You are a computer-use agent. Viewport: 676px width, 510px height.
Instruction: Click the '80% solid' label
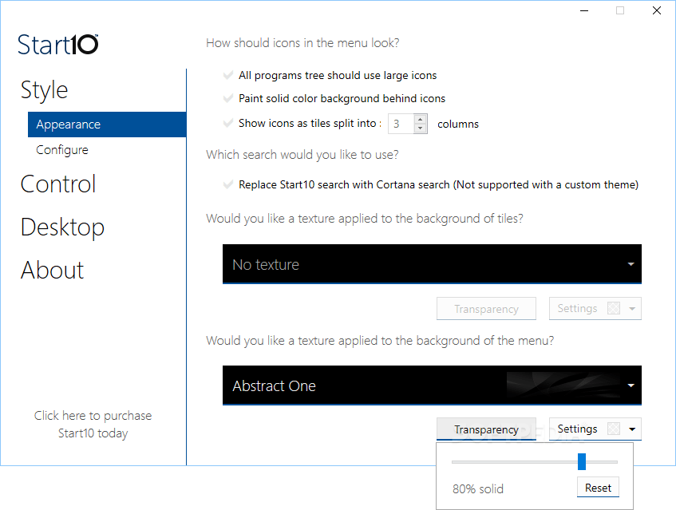478,489
